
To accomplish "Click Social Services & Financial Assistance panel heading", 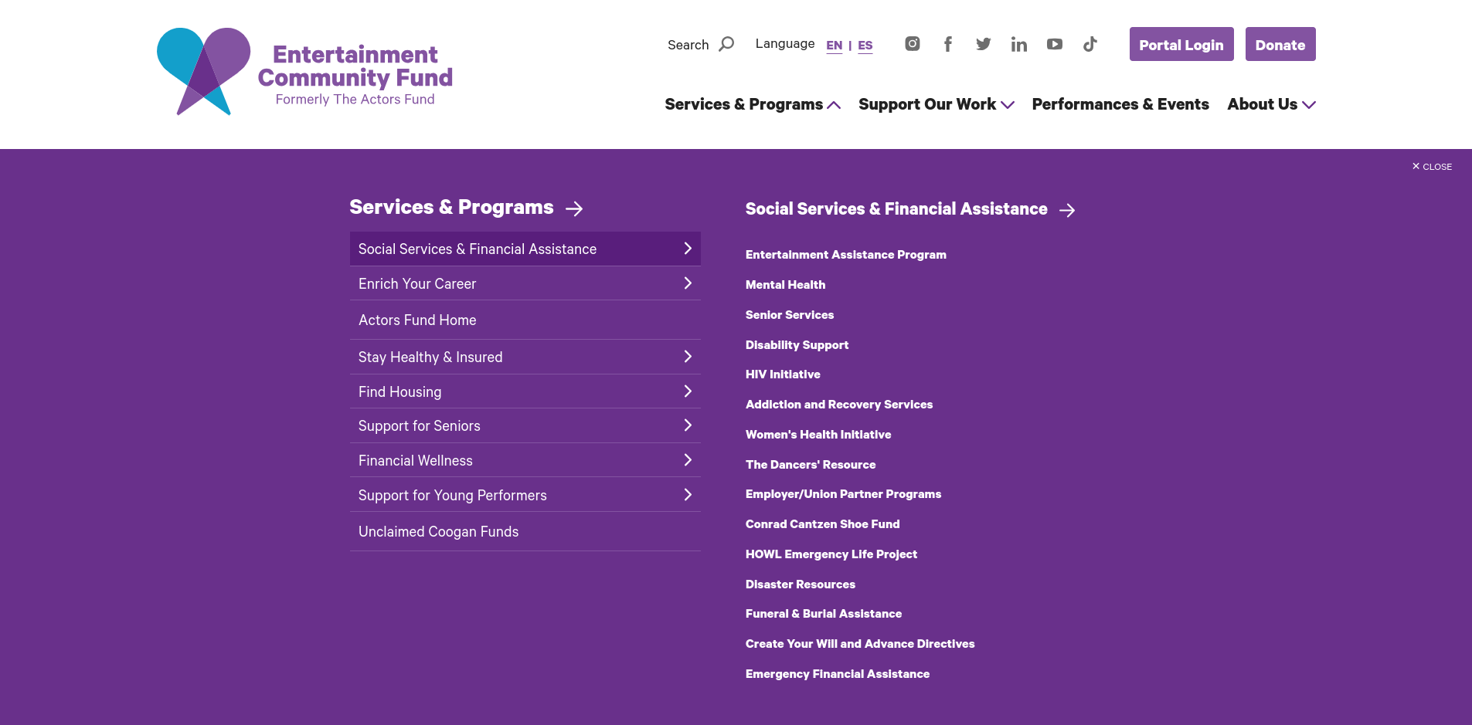I will coord(896,209).
